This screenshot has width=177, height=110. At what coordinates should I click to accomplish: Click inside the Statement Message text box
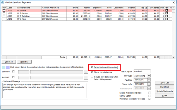[x=45, y=91]
